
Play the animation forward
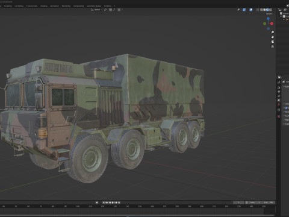113,203
